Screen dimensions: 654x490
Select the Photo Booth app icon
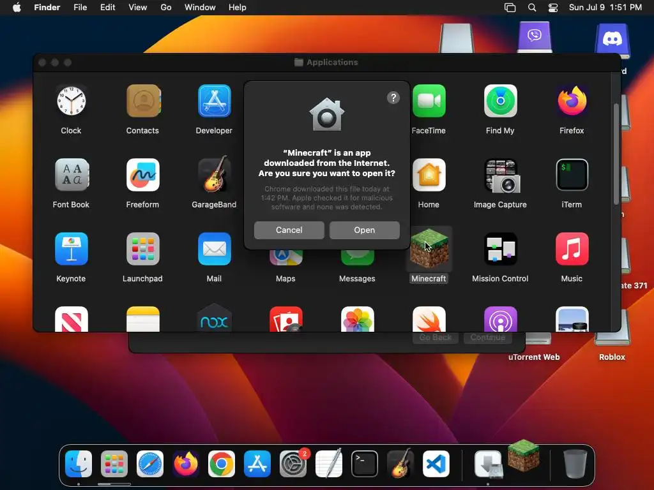[285, 319]
